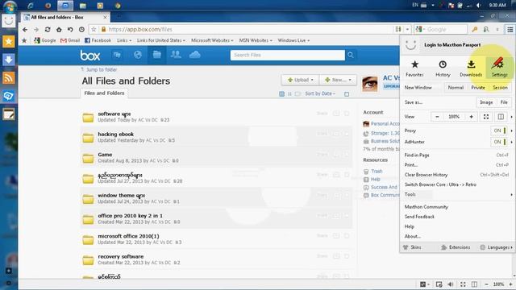
Task: Click the browser forward arrow
Action: tap(36, 30)
